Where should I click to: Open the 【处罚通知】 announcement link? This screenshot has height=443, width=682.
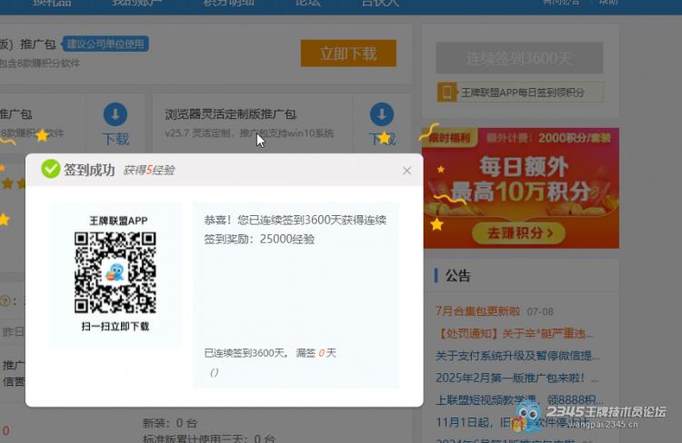[515, 333]
